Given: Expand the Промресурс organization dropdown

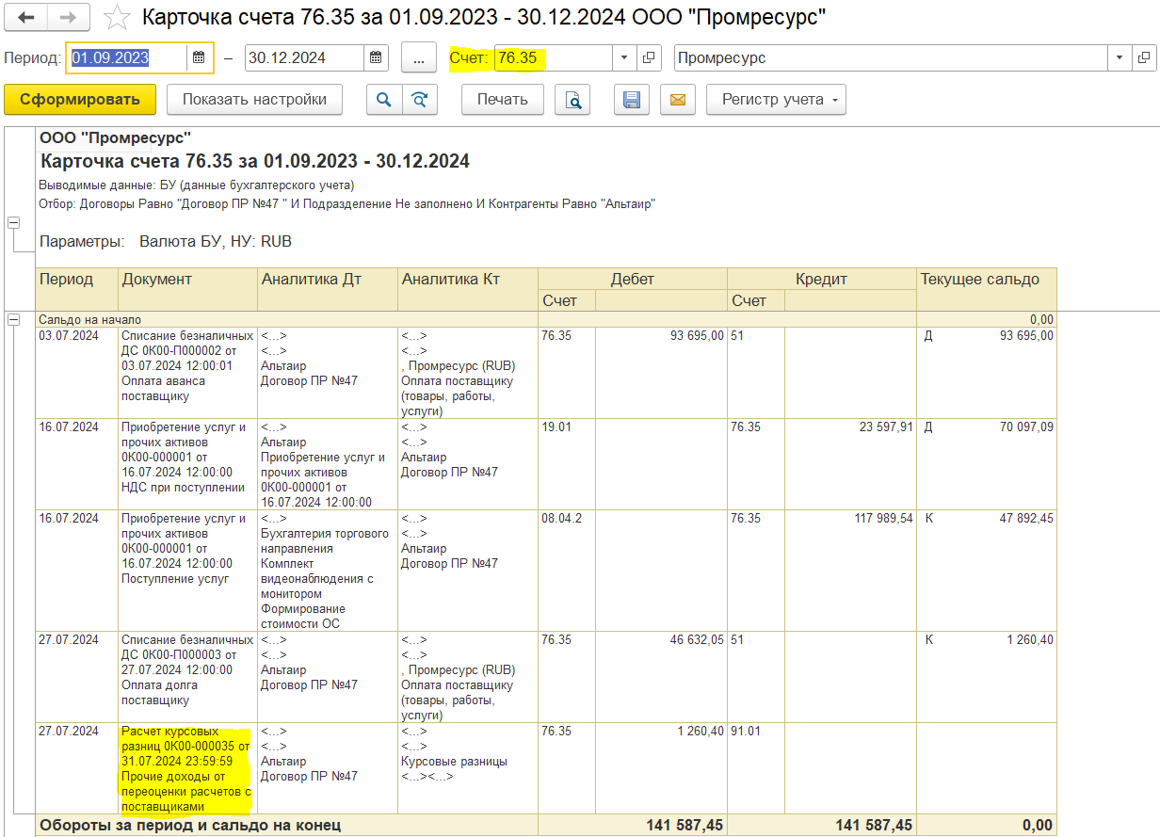Looking at the screenshot, I should (x=1120, y=57).
